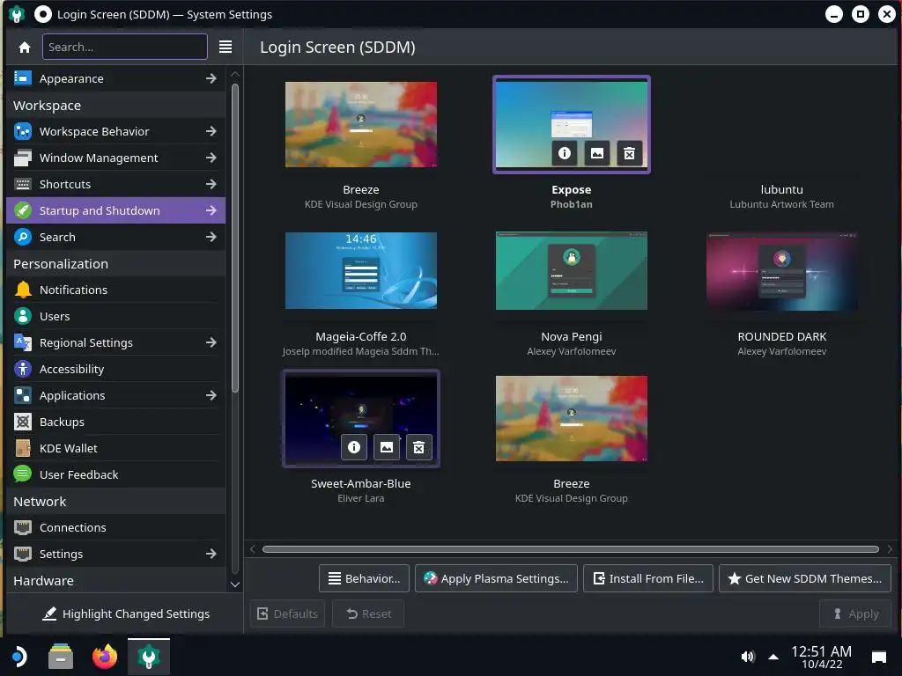This screenshot has width=902, height=676.
Task: Click the Workspace Behavior icon
Action: point(23,131)
